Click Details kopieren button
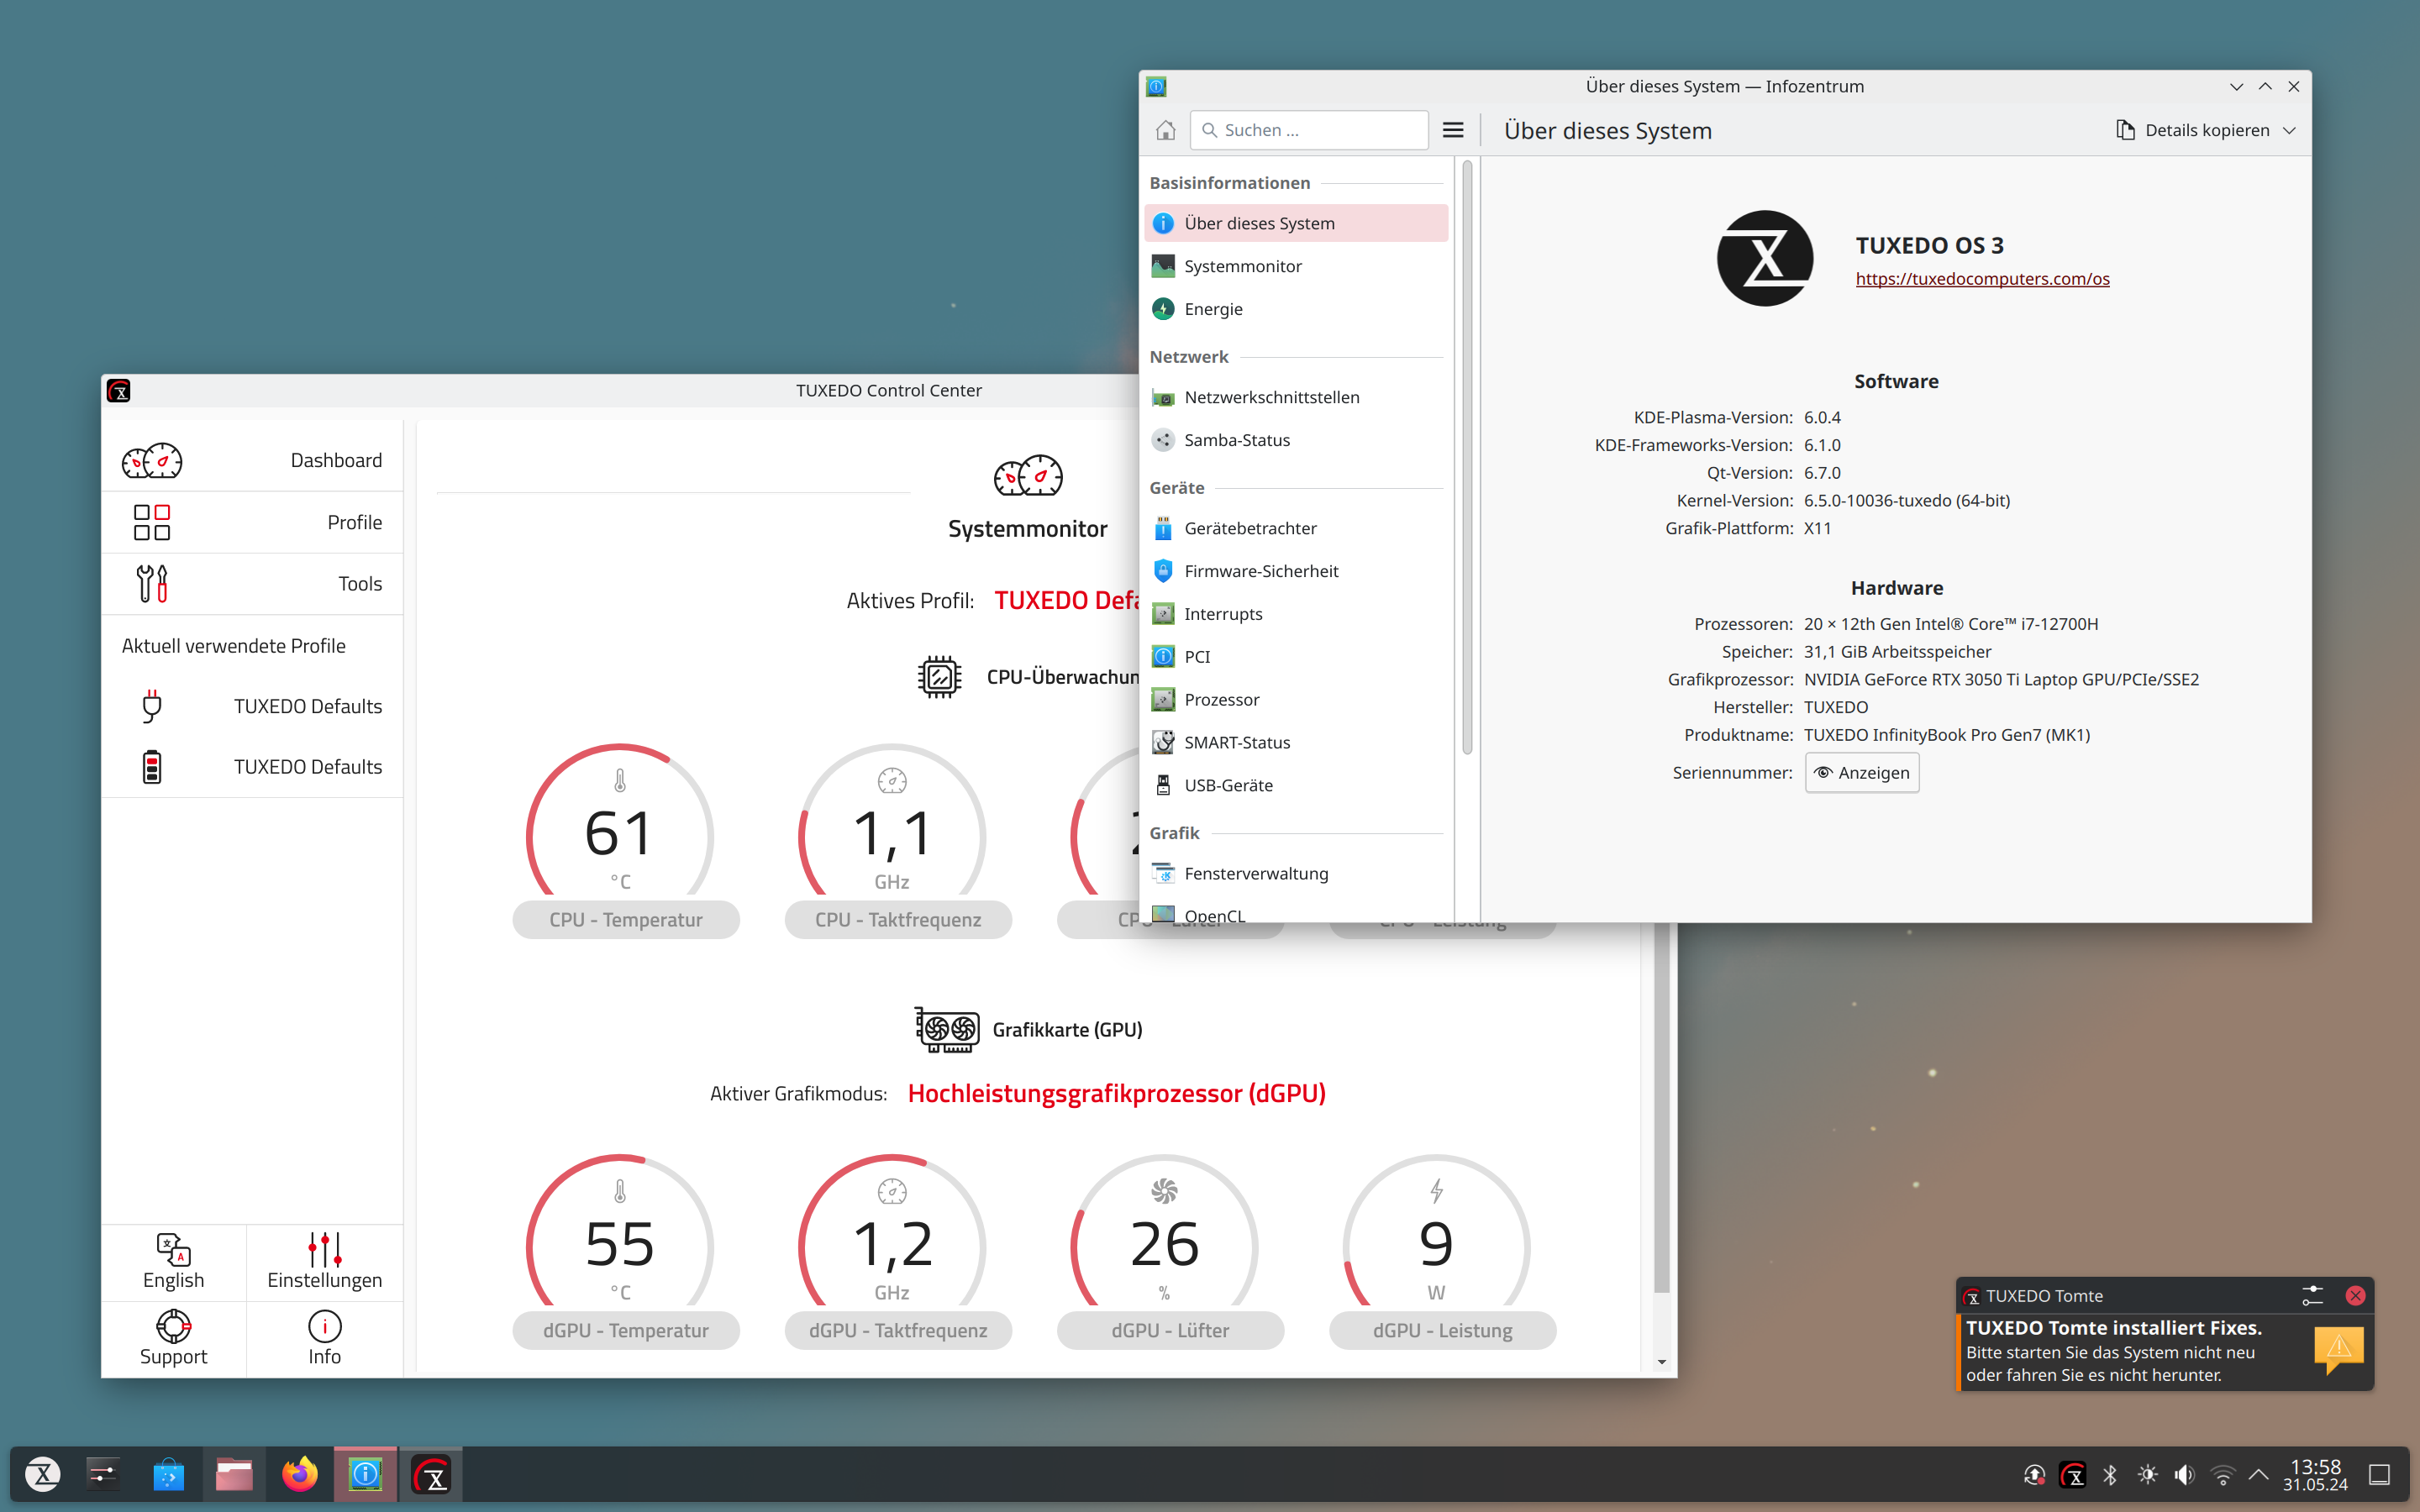The width and height of the screenshot is (2420, 1512). pyautogui.click(x=2192, y=130)
